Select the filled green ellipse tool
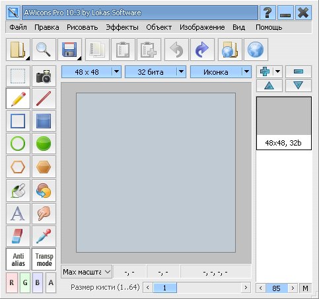Viewport: 319px width, 299px height. [x=44, y=144]
